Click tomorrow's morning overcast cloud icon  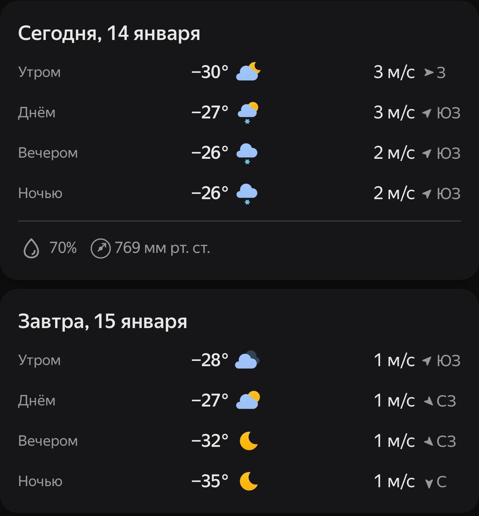[x=247, y=360]
